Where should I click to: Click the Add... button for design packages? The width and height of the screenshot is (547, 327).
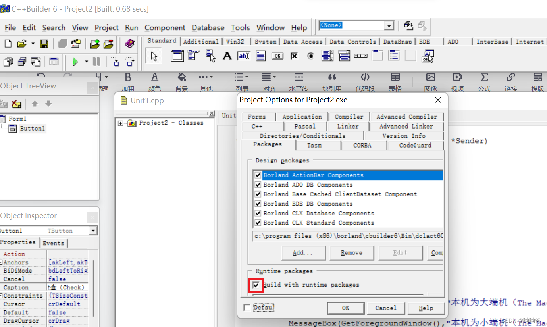303,253
